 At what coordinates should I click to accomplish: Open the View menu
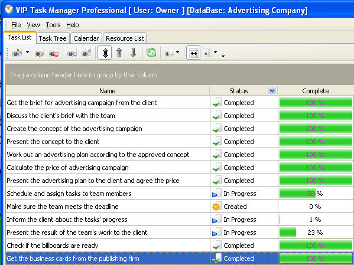[33, 25]
